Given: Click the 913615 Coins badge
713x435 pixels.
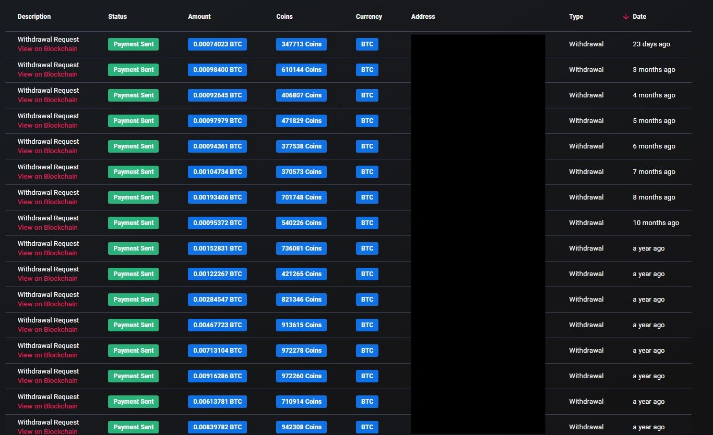Looking at the screenshot, I should click(x=301, y=325).
